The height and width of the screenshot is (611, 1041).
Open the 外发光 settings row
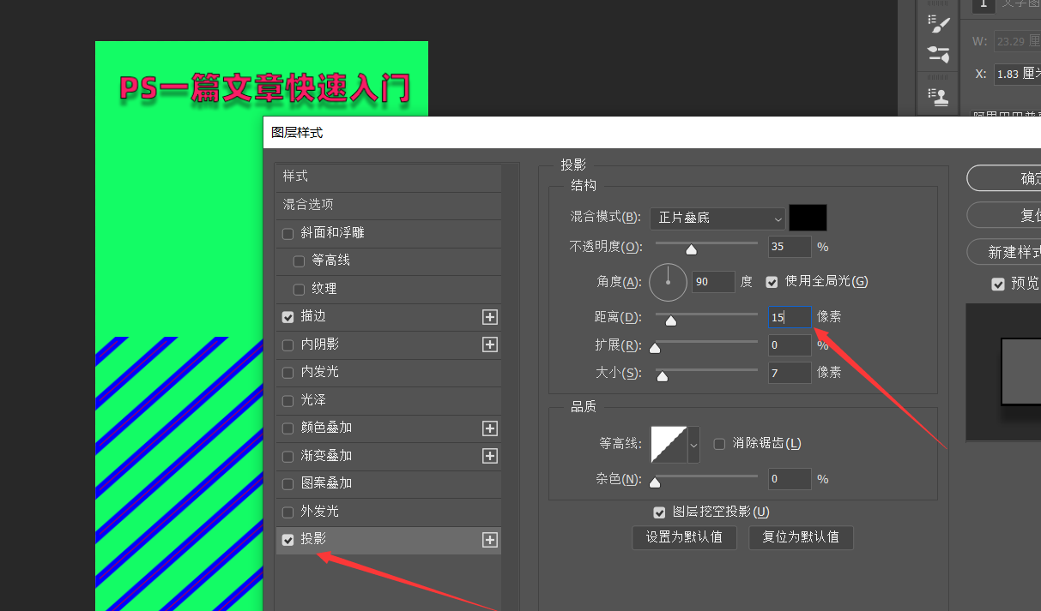[388, 512]
